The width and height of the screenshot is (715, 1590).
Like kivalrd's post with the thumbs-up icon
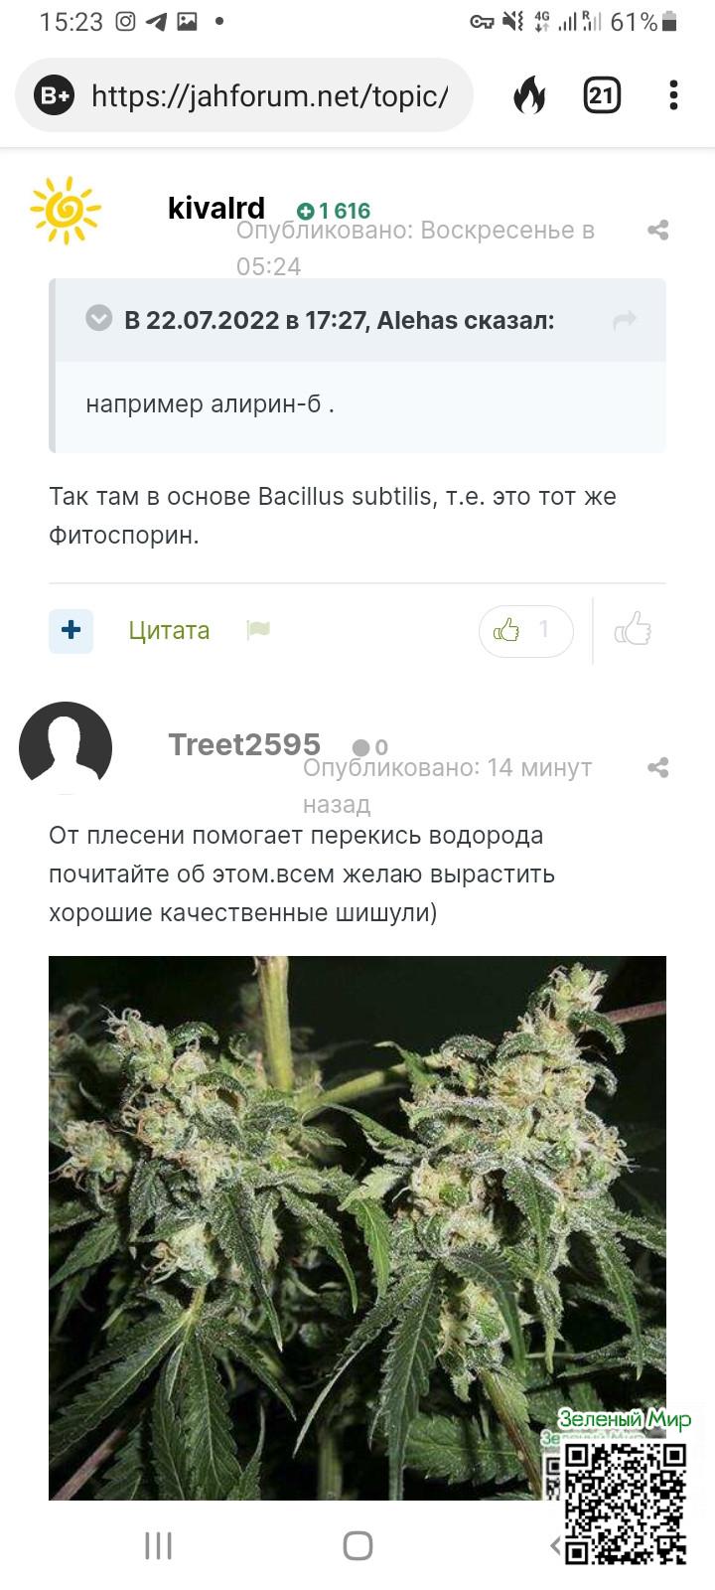(x=633, y=630)
